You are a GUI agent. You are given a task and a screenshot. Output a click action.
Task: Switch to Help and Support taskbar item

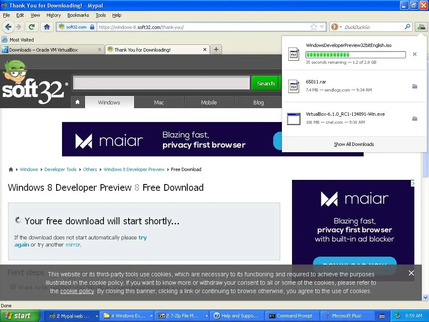pos(237,316)
